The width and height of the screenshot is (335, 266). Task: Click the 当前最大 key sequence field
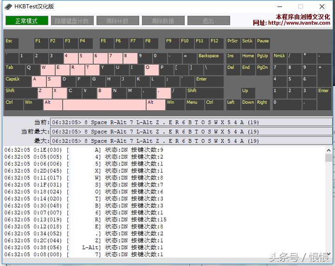[x=191, y=131]
